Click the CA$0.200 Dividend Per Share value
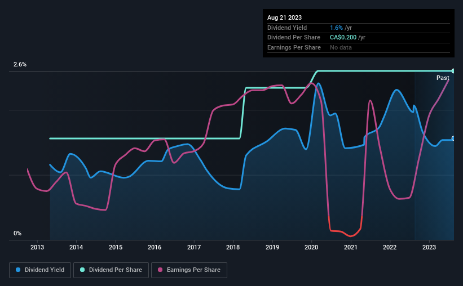The width and height of the screenshot is (463, 286). (343, 38)
